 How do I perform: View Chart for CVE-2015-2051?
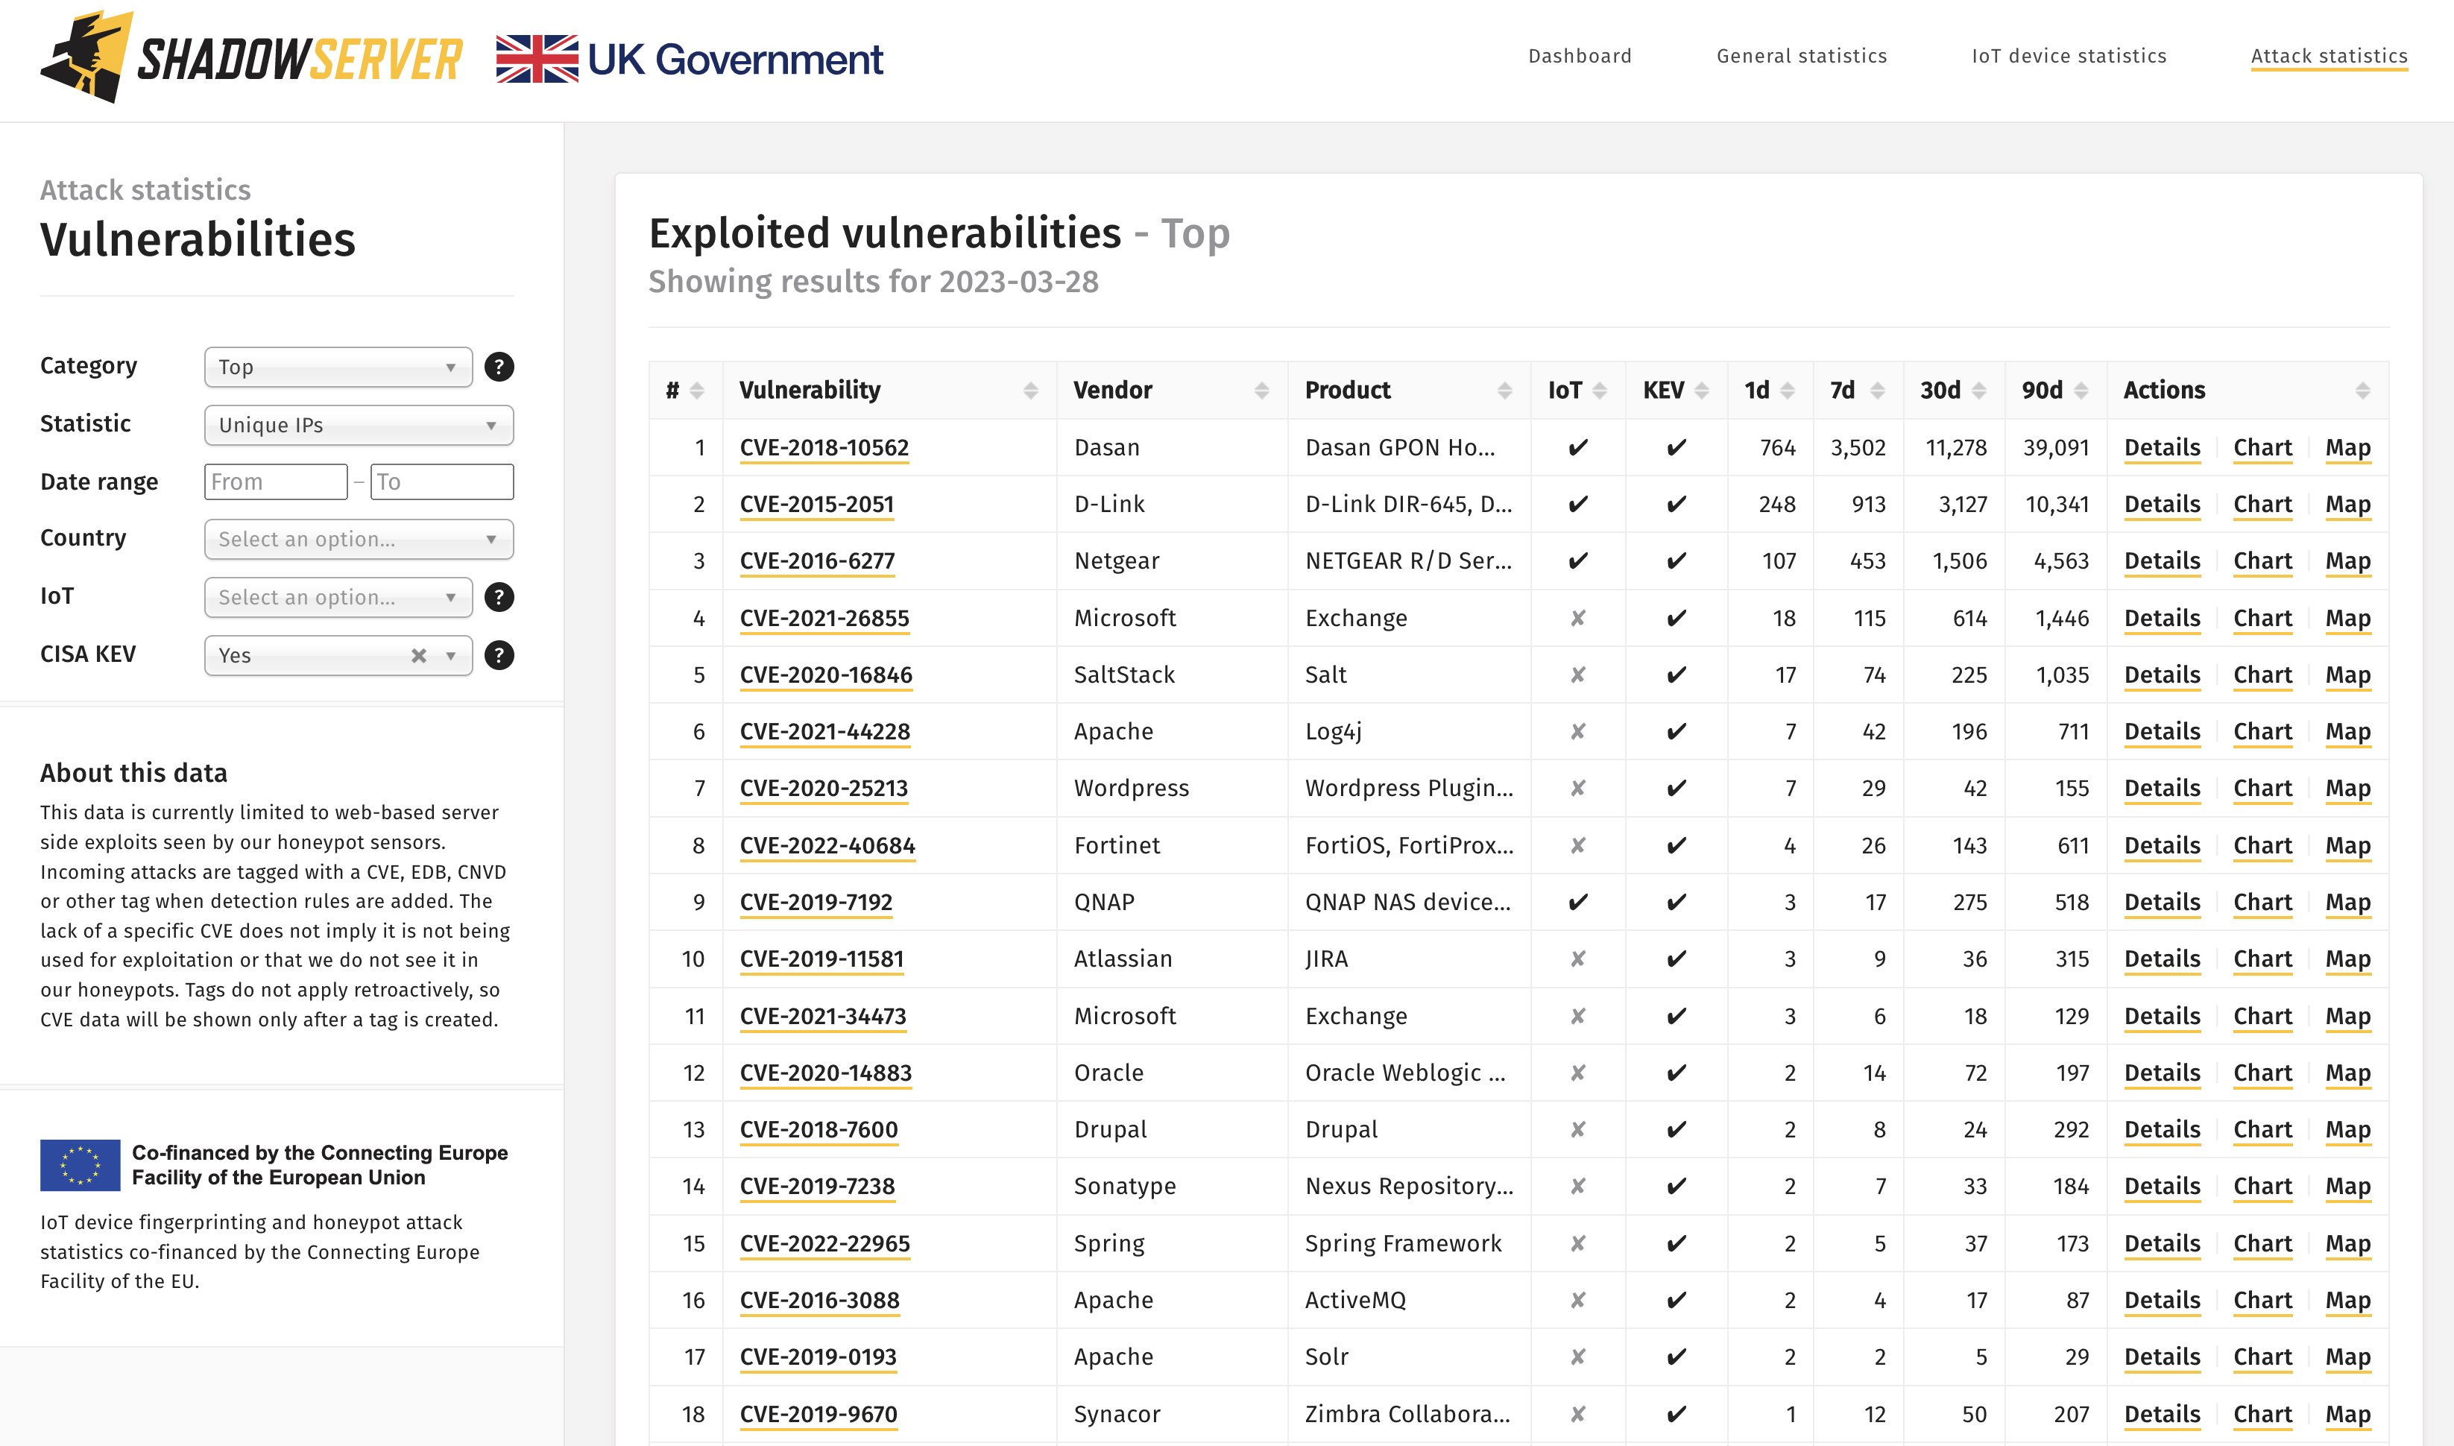click(x=2262, y=504)
